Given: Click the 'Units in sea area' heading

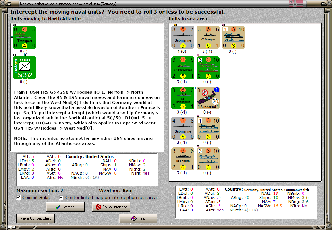Looking at the screenshot, I should [x=188, y=19].
